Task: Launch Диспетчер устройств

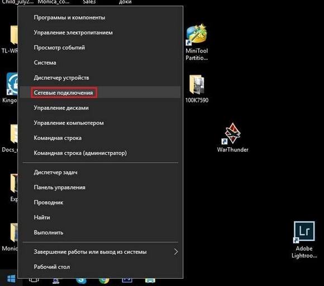Action: tap(101, 77)
